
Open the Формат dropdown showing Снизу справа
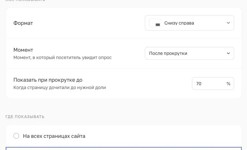pos(189,23)
